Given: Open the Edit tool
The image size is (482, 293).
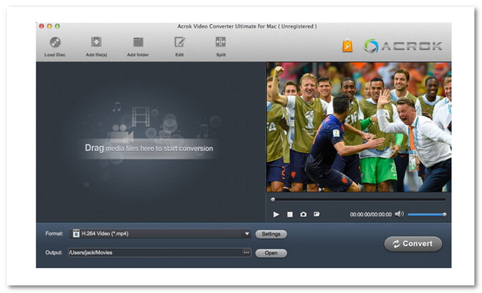Looking at the screenshot, I should [x=180, y=42].
